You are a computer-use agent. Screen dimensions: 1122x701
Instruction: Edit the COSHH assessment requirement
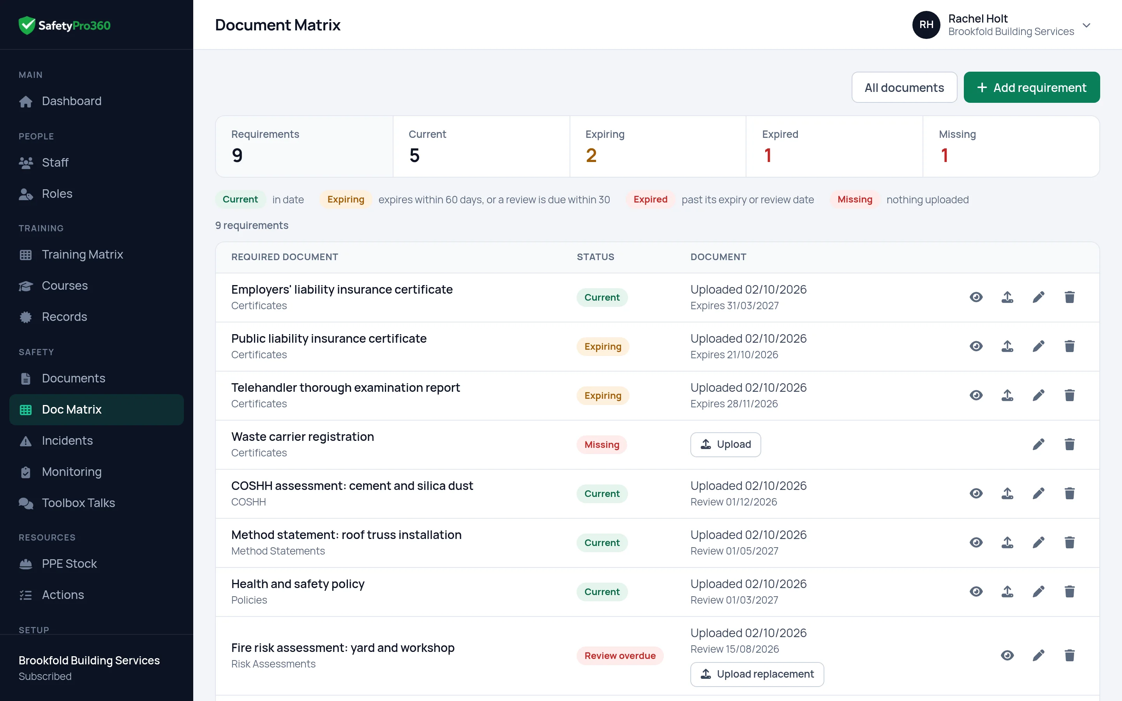(1038, 494)
